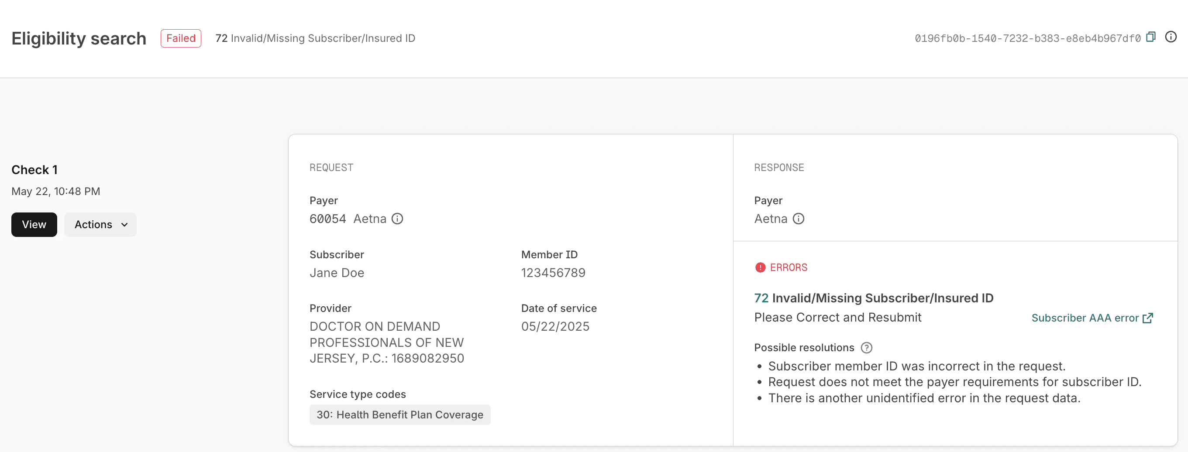Click the timestamp May 22, 10:48 PM
1188x452 pixels.
[x=56, y=191]
